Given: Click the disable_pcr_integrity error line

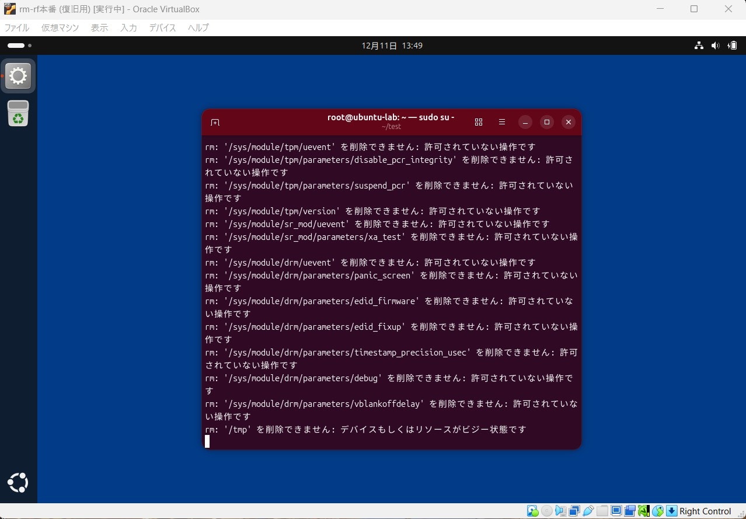Looking at the screenshot, I should point(389,166).
